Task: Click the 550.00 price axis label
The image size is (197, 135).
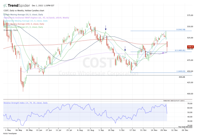Action: pyautogui.click(x=190, y=26)
